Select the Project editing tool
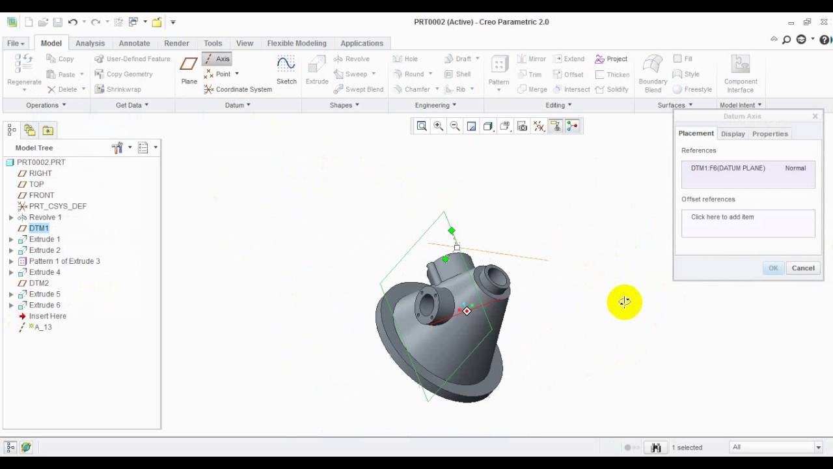Image resolution: width=833 pixels, height=469 pixels. point(611,59)
